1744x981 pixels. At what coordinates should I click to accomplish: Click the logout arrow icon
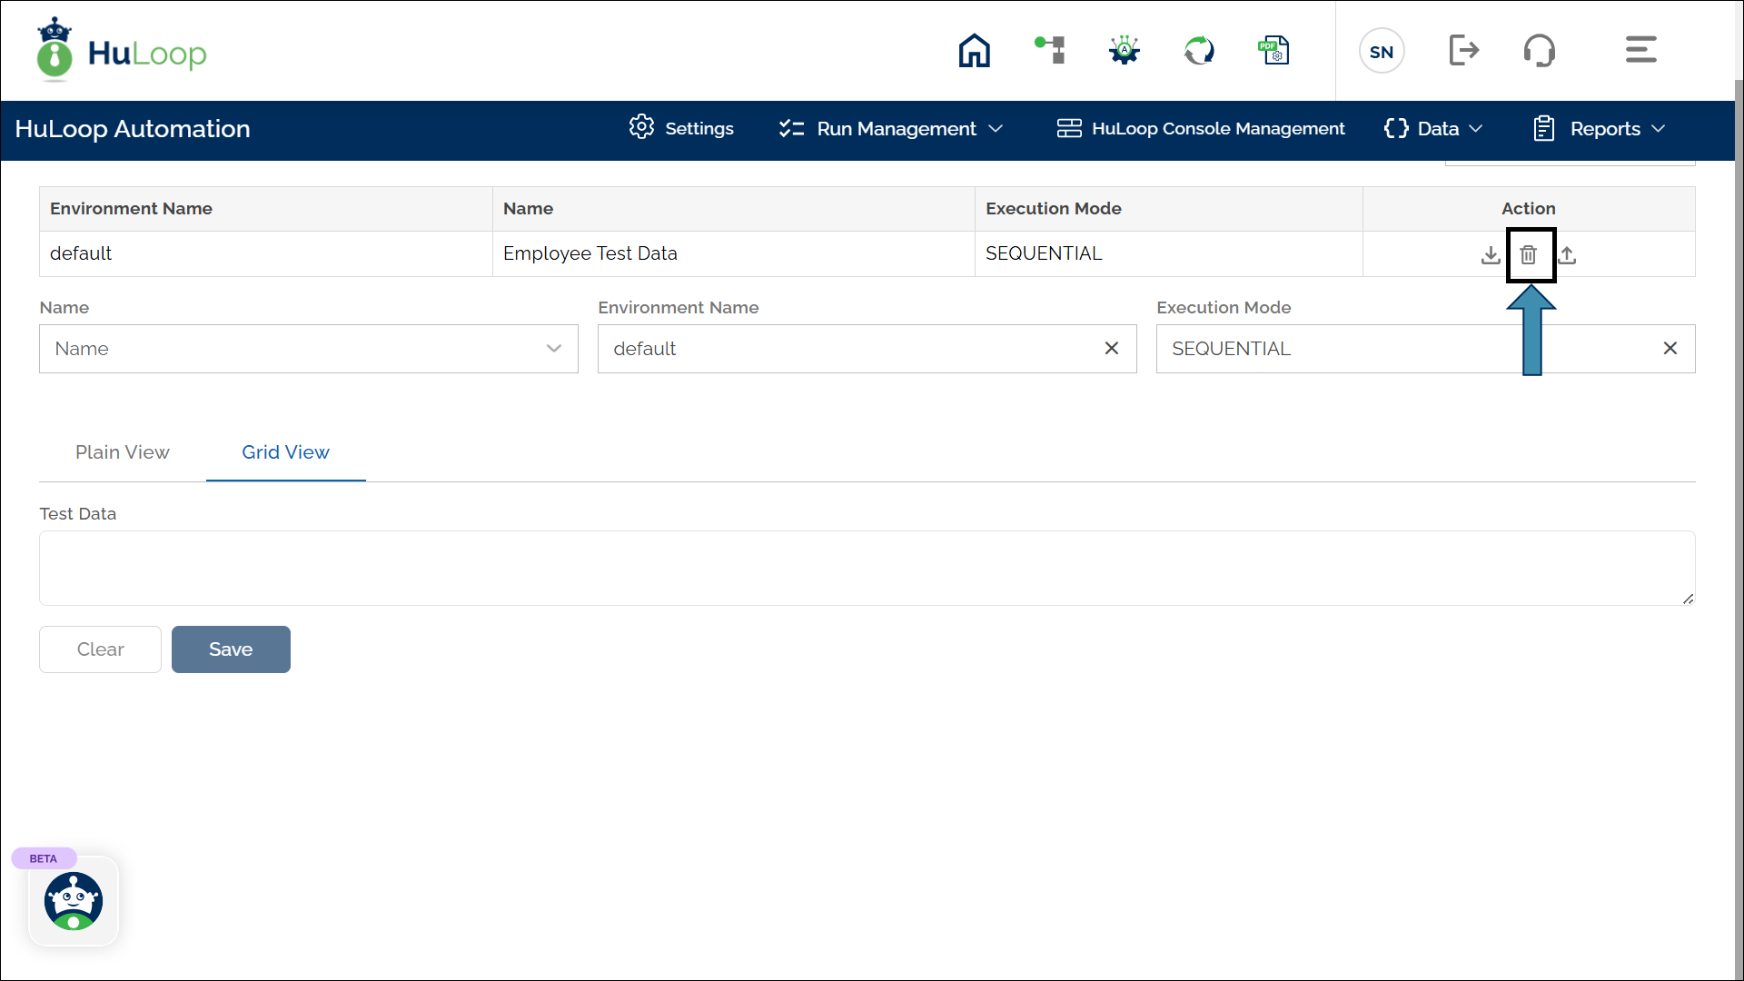coord(1463,51)
